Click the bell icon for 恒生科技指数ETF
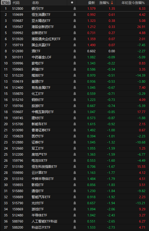 [75, 167]
